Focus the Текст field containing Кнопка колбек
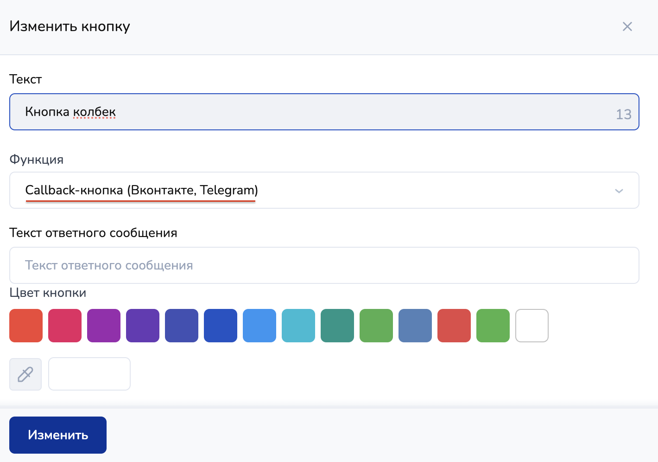This screenshot has width=658, height=462. coord(315,112)
